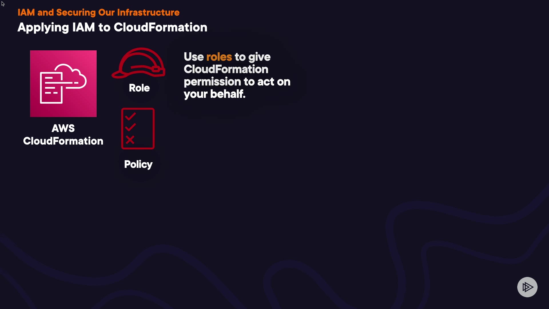Click the "Applying IAM to CloudFormation" title
Image resolution: width=549 pixels, height=309 pixels.
(x=112, y=27)
